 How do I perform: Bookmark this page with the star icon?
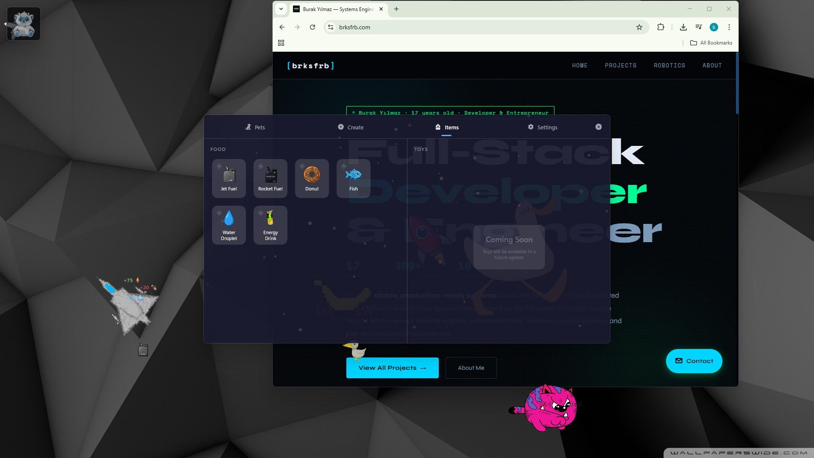tap(639, 27)
